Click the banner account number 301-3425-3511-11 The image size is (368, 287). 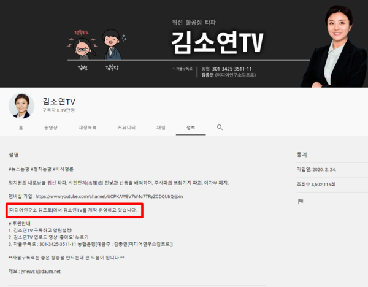(x=232, y=69)
